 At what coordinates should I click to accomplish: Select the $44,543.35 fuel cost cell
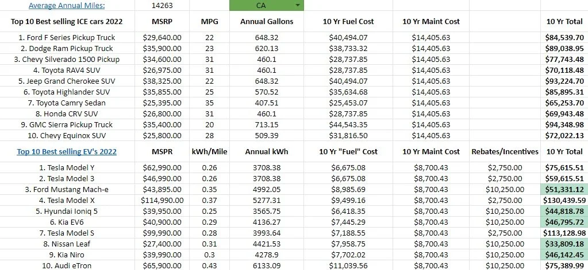(x=348, y=124)
